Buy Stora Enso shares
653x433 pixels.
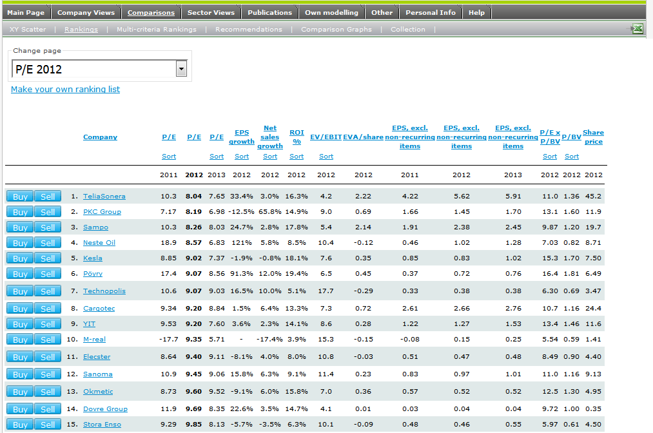[20, 425]
